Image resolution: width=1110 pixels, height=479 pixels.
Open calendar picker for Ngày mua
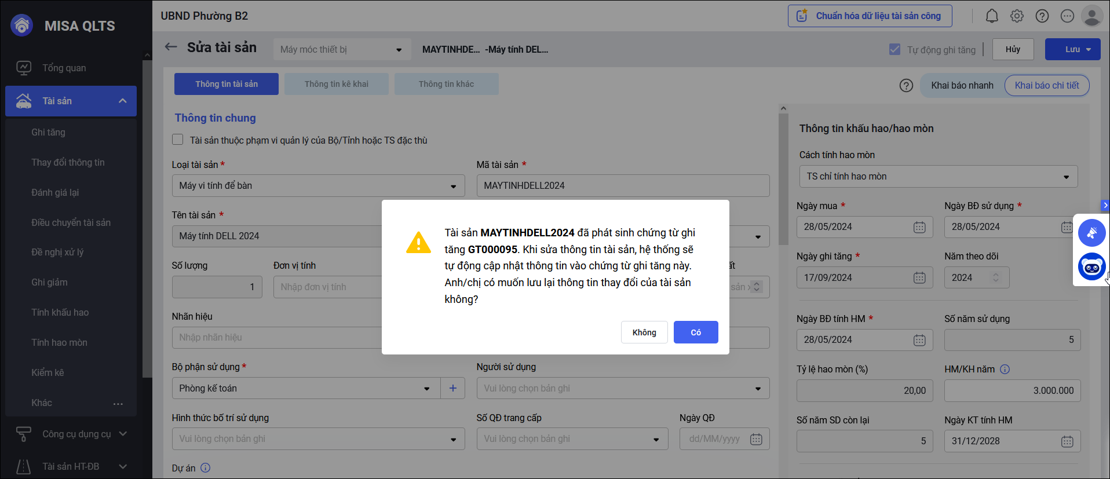919,227
